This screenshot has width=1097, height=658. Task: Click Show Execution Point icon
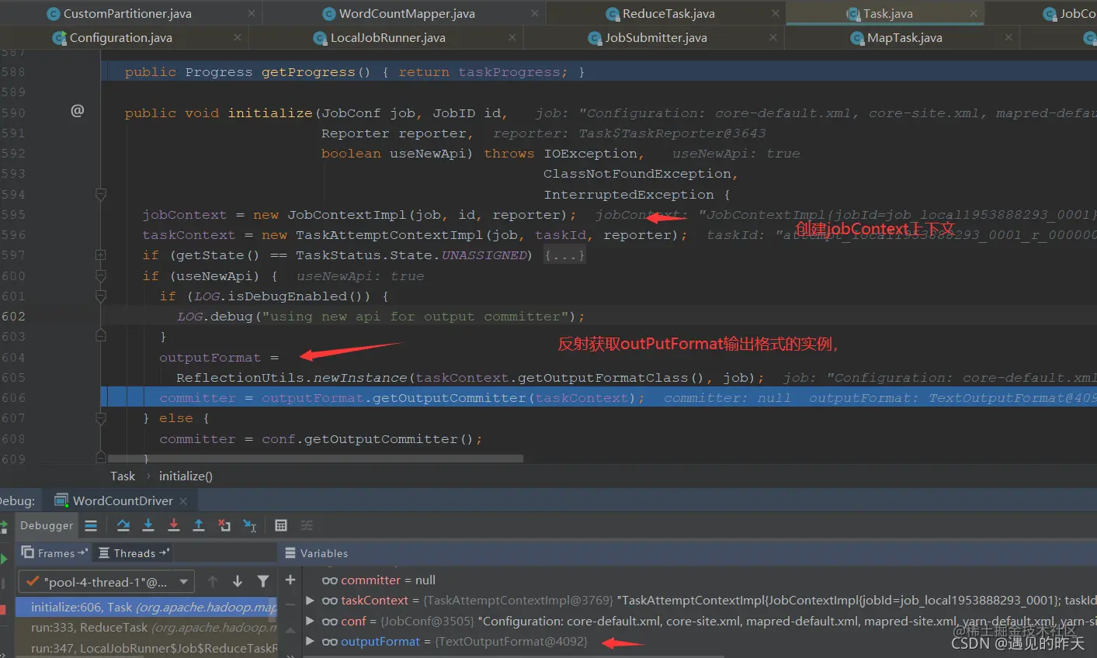[x=91, y=525]
